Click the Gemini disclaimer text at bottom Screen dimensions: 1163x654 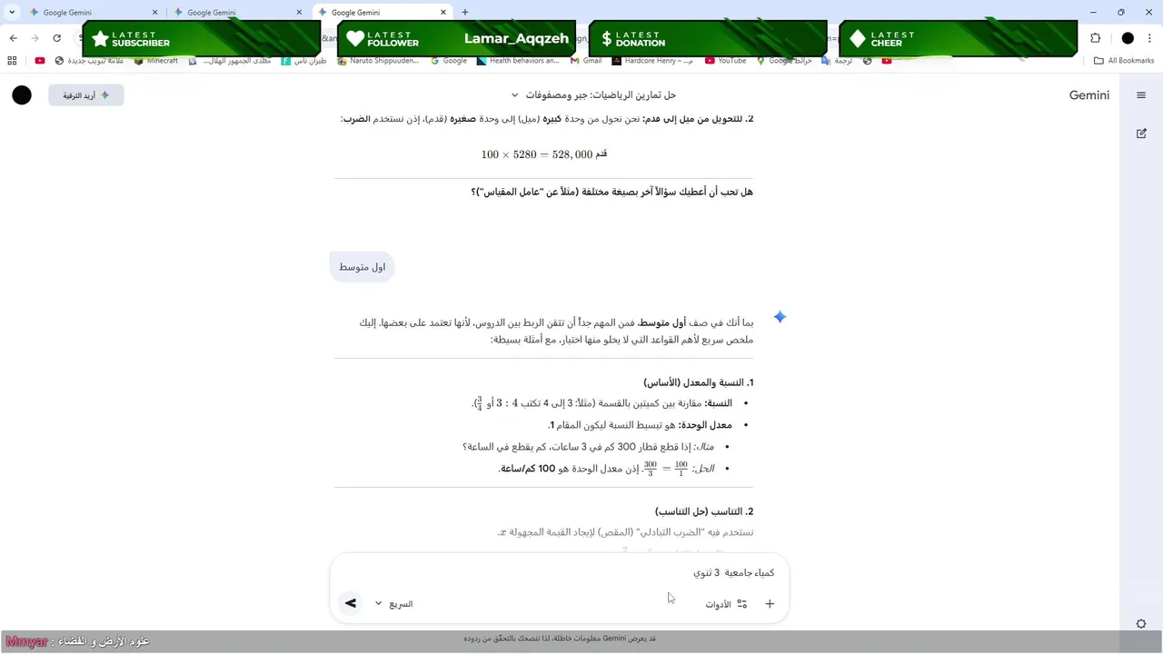[x=560, y=639]
